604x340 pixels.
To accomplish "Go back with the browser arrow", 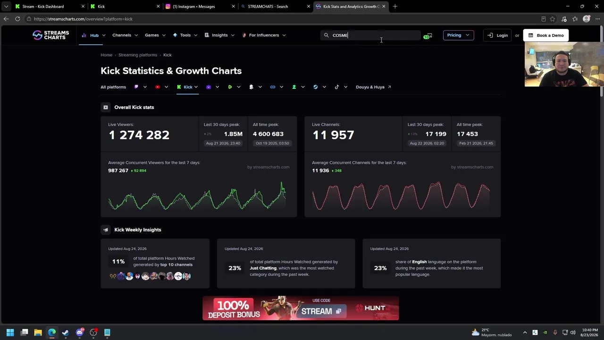I will [6, 19].
